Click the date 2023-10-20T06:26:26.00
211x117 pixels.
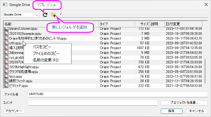(x=184, y=34)
